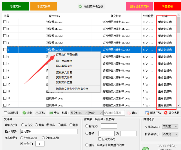Choose 导入数据改名 from context menu

click(64, 66)
